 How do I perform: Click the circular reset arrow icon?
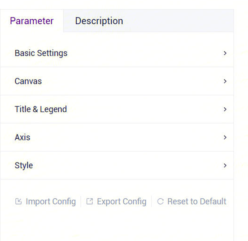point(160,202)
